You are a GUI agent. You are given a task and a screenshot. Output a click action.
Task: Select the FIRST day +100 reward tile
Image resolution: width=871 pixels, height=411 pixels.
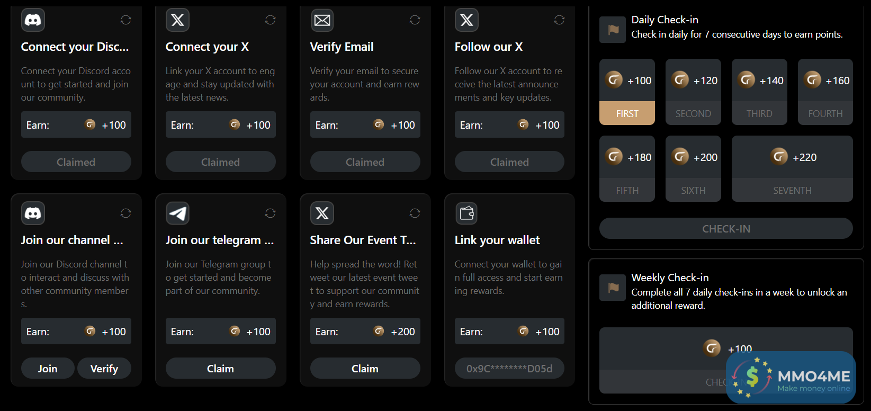pos(627,92)
